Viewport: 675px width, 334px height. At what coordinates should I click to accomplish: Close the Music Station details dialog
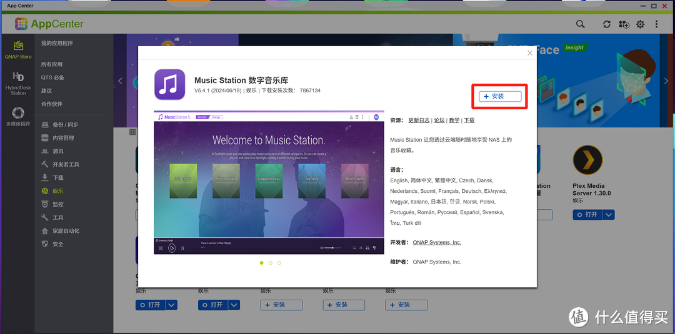click(530, 53)
